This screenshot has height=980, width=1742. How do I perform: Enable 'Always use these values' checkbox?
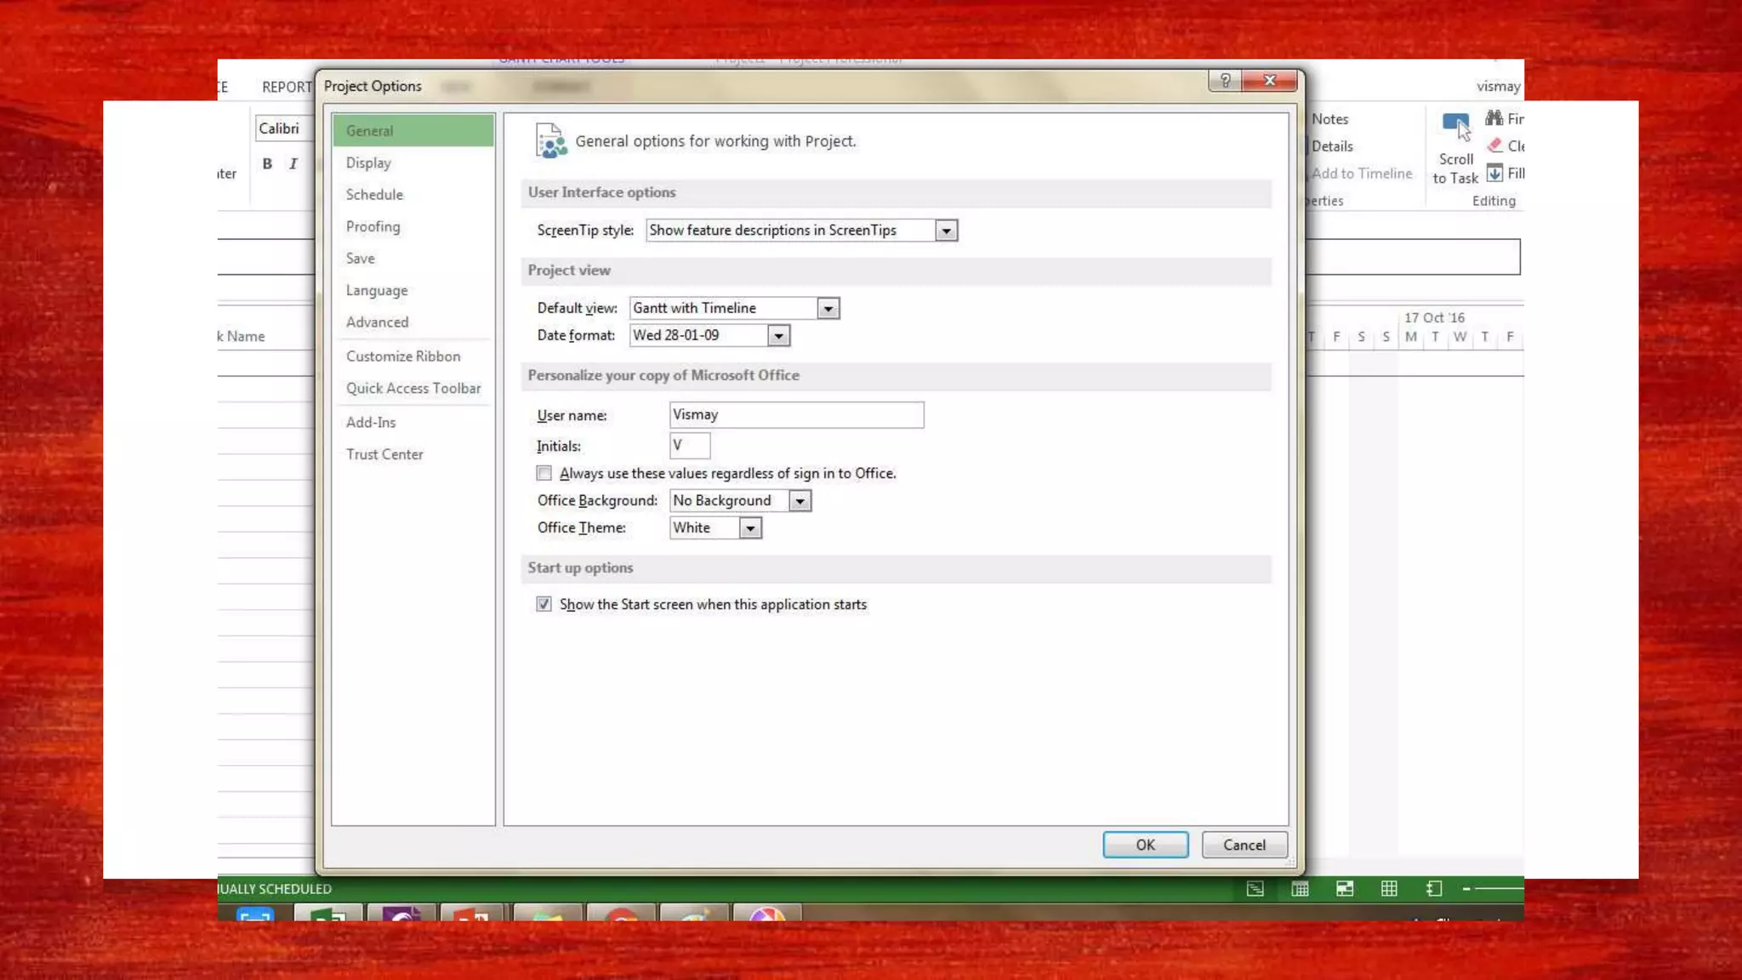tap(544, 473)
